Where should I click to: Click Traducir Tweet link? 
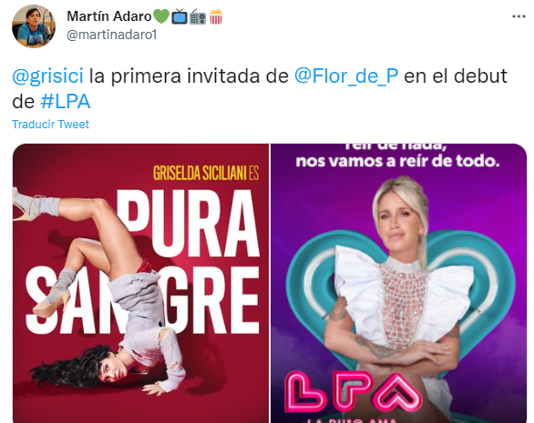click(x=50, y=124)
